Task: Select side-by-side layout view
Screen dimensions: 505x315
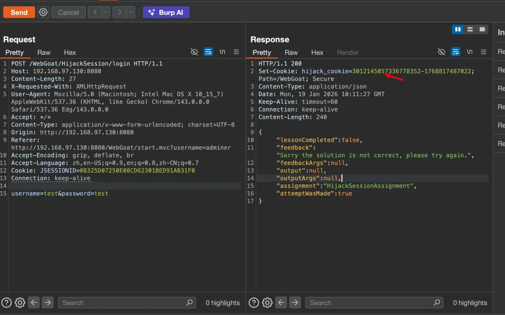Action: click(458, 29)
